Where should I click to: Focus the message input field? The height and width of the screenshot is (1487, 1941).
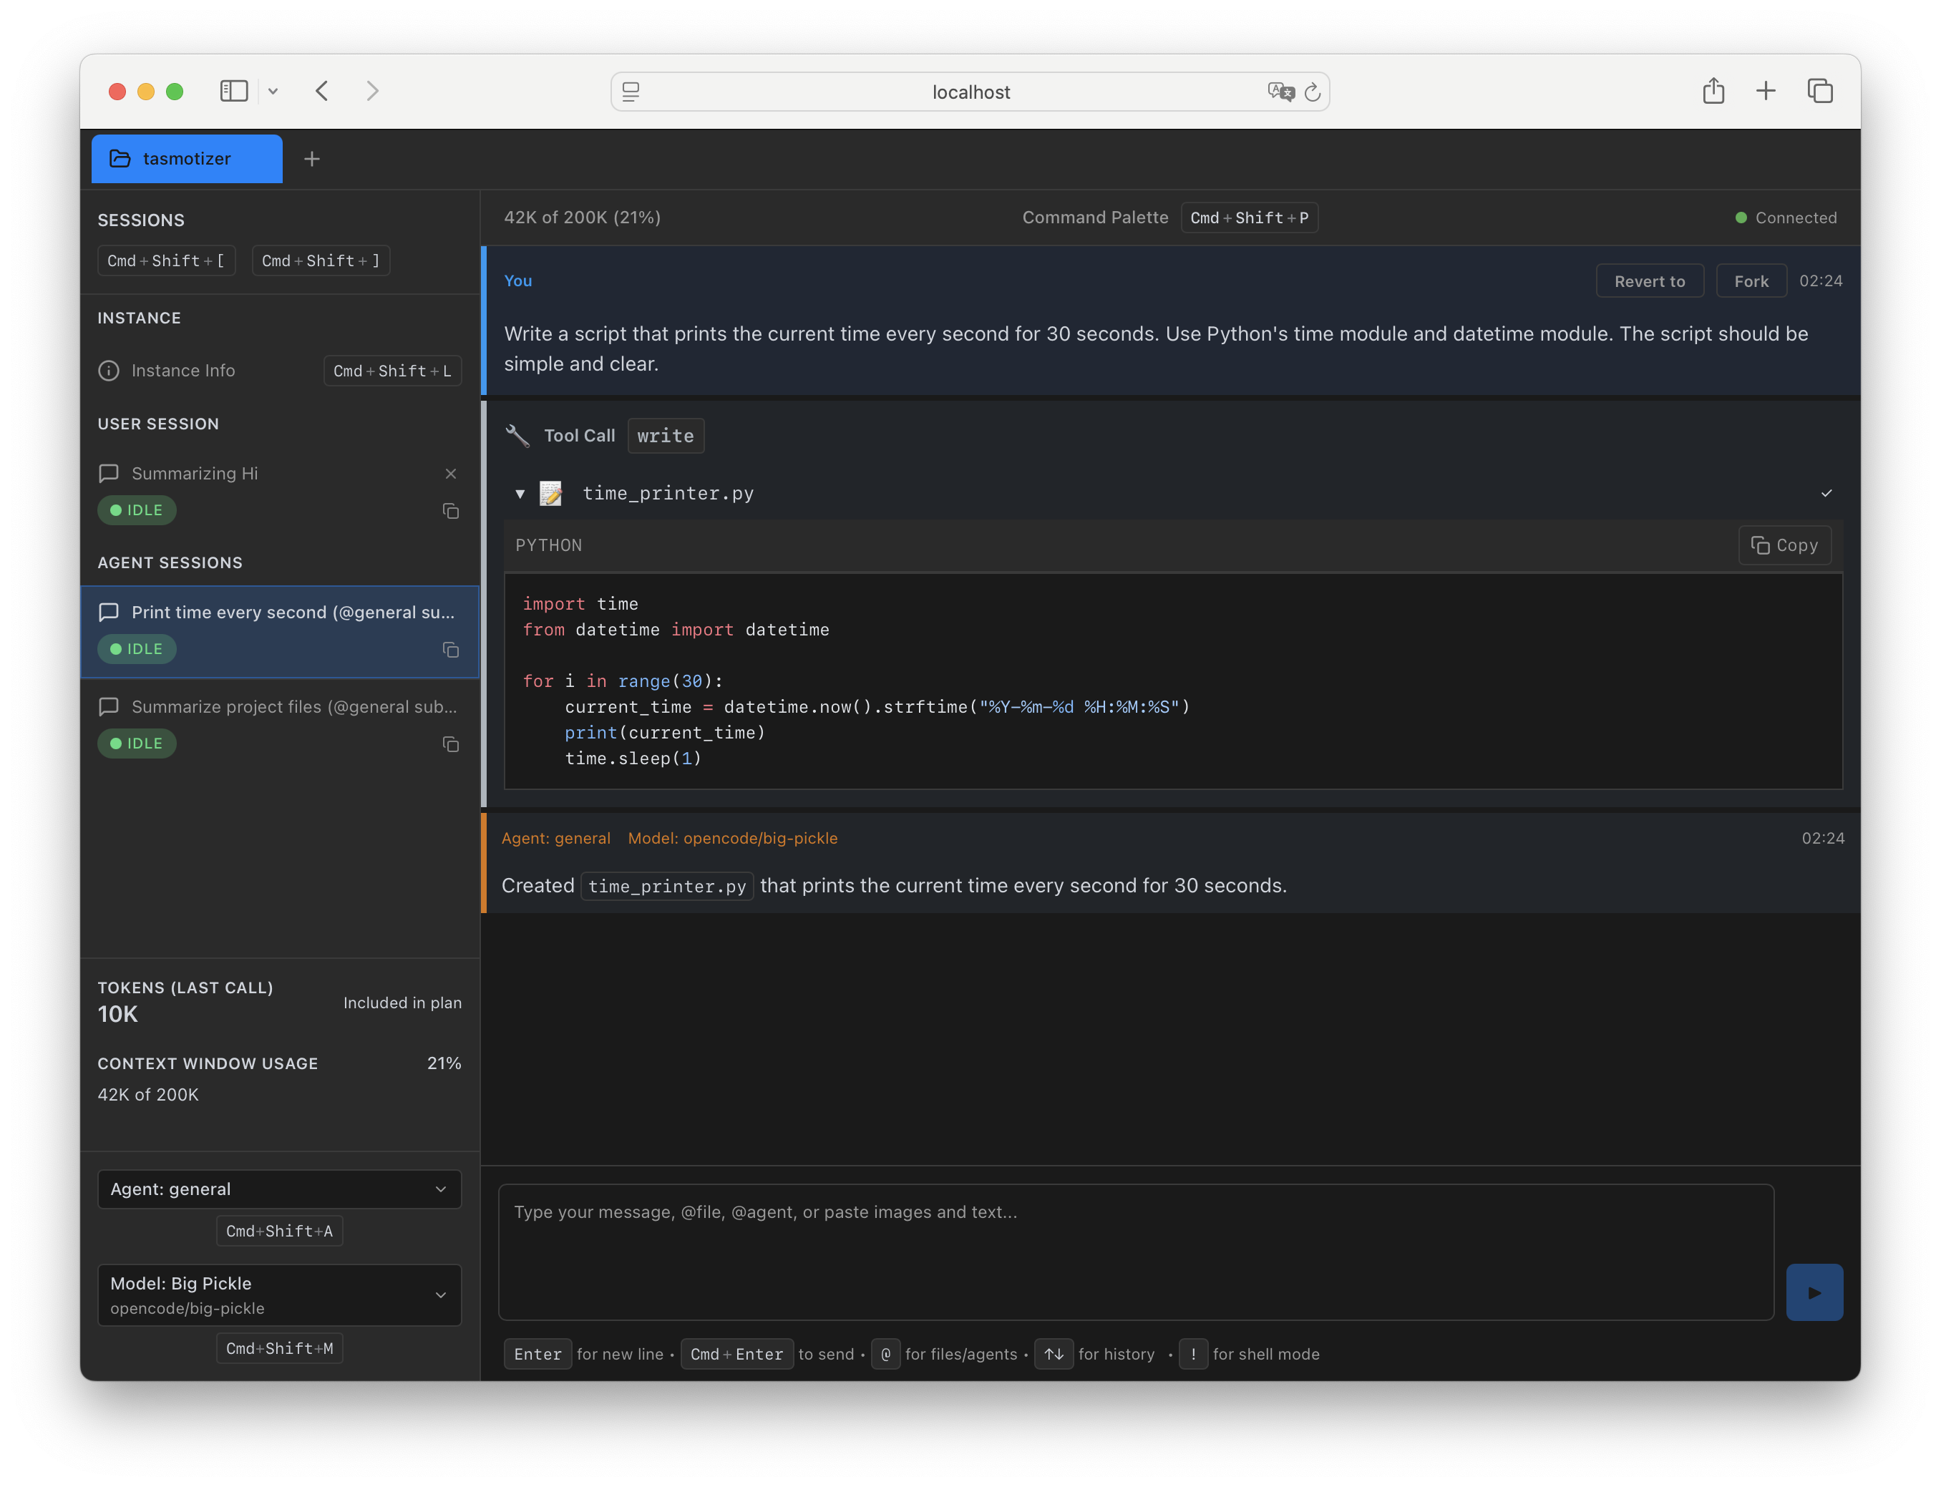pyautogui.click(x=1134, y=1252)
